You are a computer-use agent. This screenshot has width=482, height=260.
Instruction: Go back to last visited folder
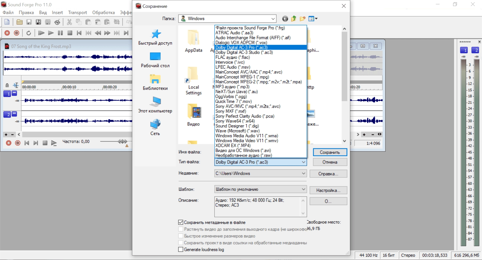(285, 19)
